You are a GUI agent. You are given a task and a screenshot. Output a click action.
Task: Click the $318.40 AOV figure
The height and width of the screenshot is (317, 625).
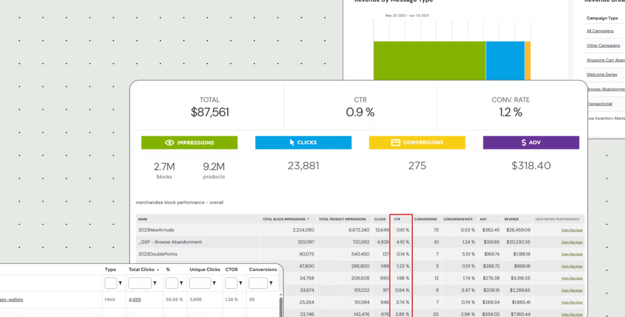tap(531, 166)
